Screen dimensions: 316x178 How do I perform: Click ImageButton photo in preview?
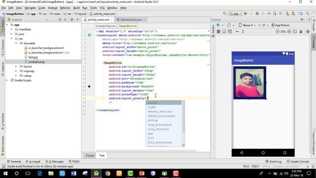coord(249,83)
